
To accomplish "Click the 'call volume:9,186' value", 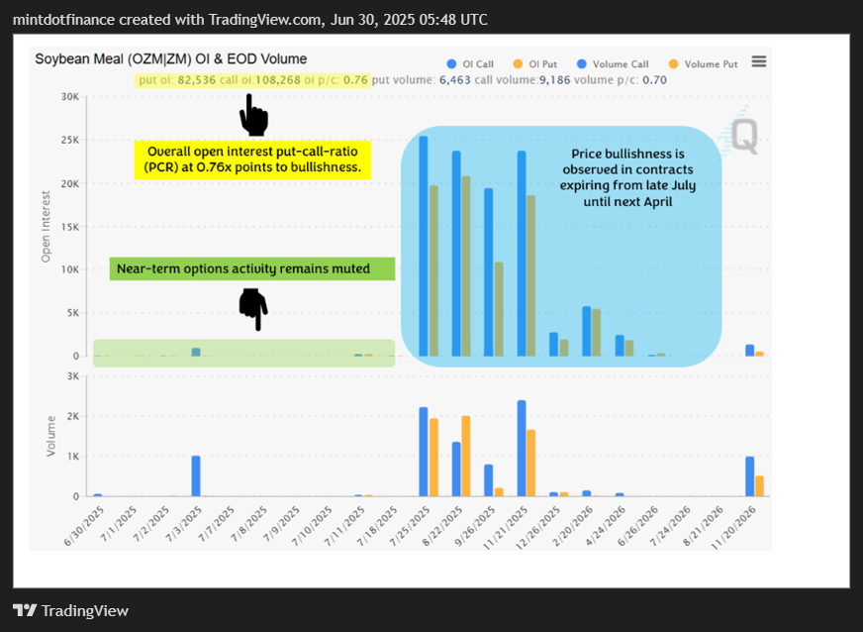I will point(523,80).
